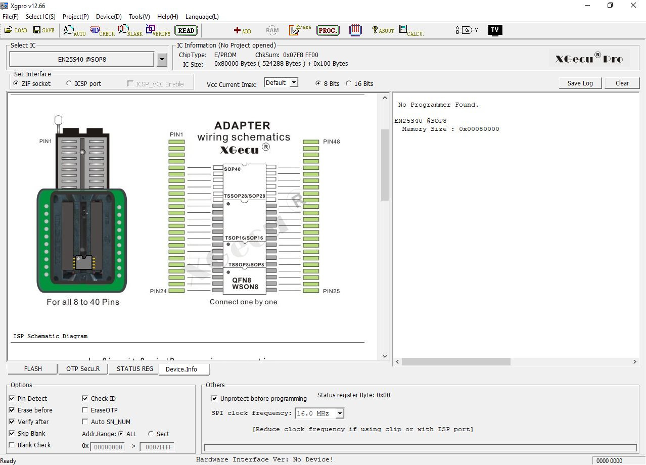646x465 pixels.
Task: Click the PROG. program toolbar icon
Action: [x=328, y=30]
